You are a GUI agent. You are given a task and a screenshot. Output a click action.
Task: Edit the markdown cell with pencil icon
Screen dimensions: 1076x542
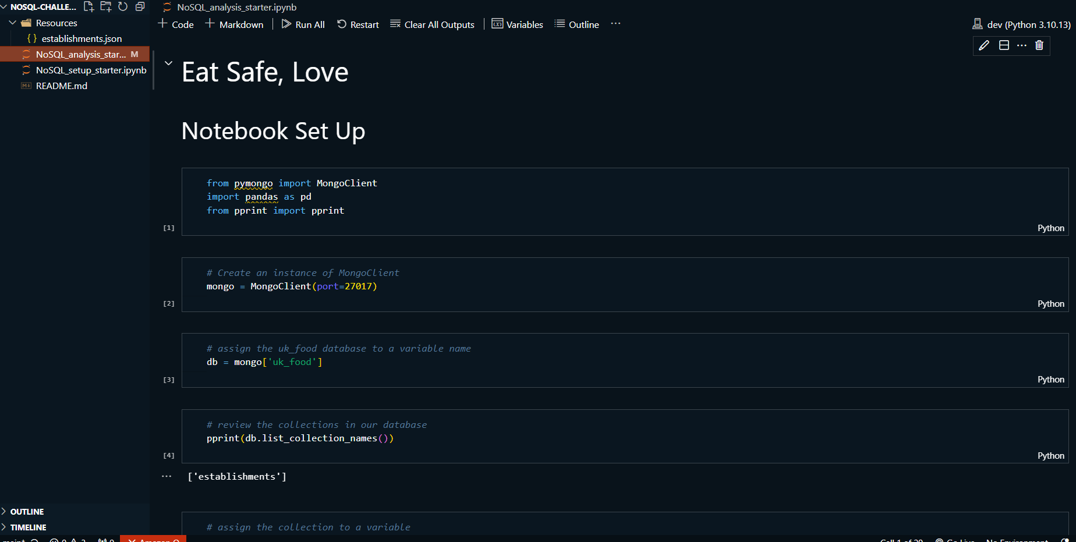pos(984,45)
